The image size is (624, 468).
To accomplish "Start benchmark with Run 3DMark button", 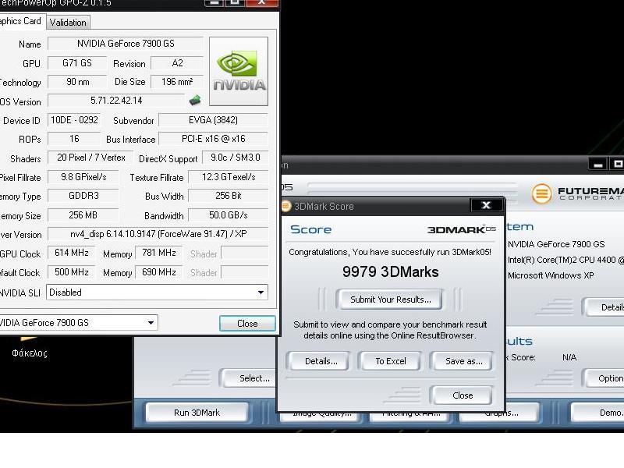I will point(197,413).
